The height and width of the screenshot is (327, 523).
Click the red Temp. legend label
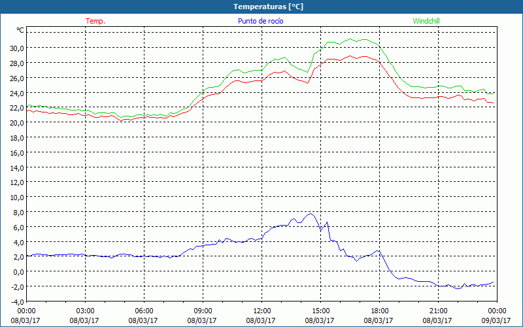pyautogui.click(x=95, y=21)
